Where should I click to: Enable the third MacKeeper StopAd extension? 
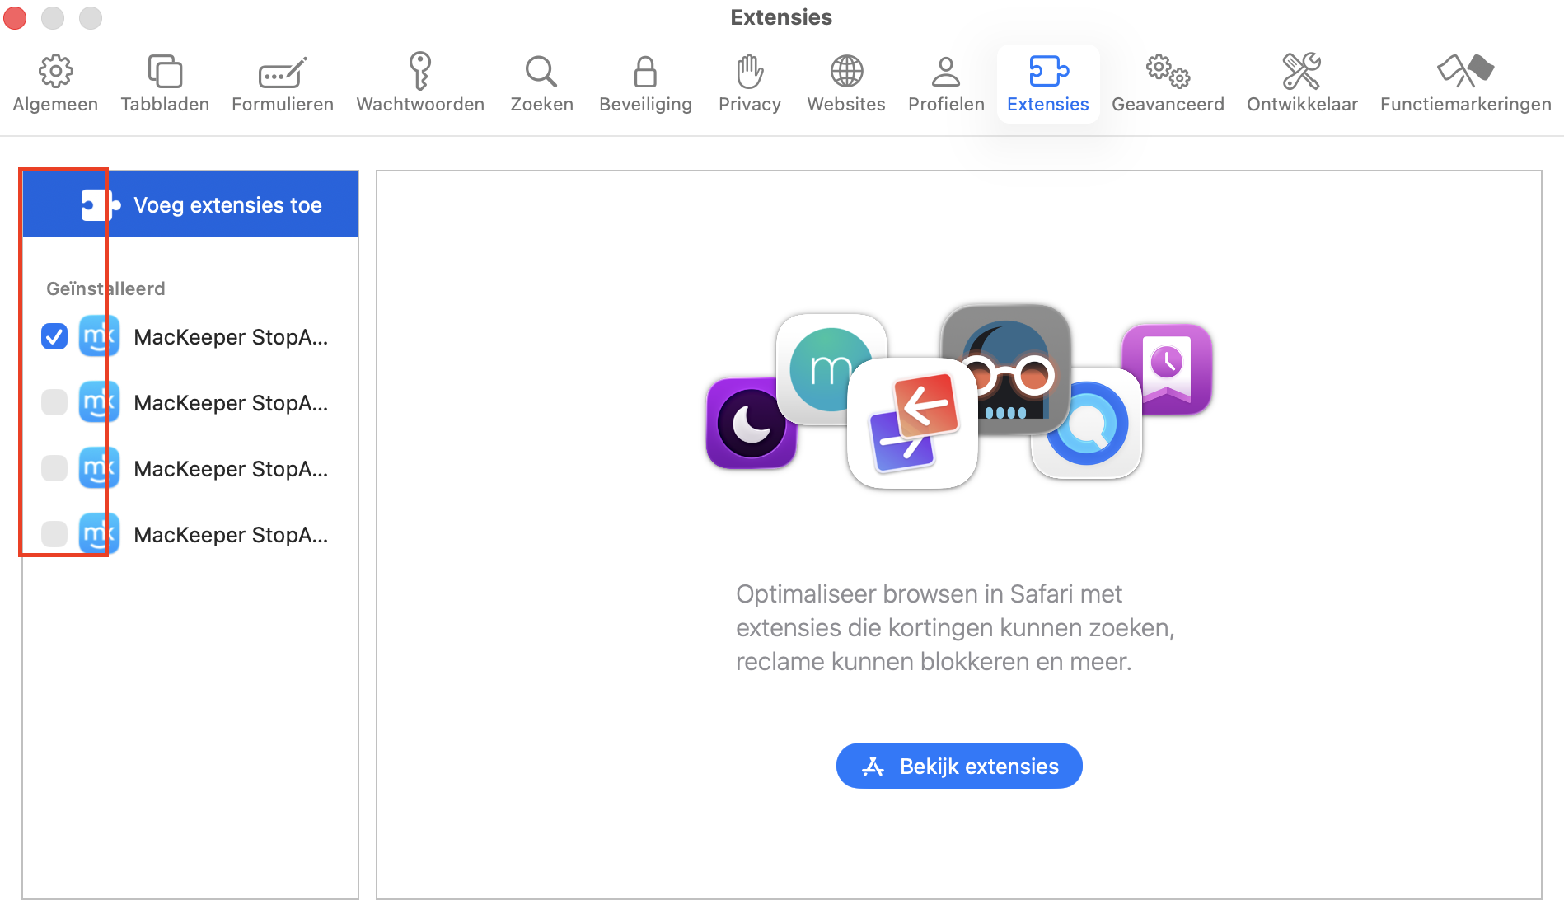tap(54, 468)
